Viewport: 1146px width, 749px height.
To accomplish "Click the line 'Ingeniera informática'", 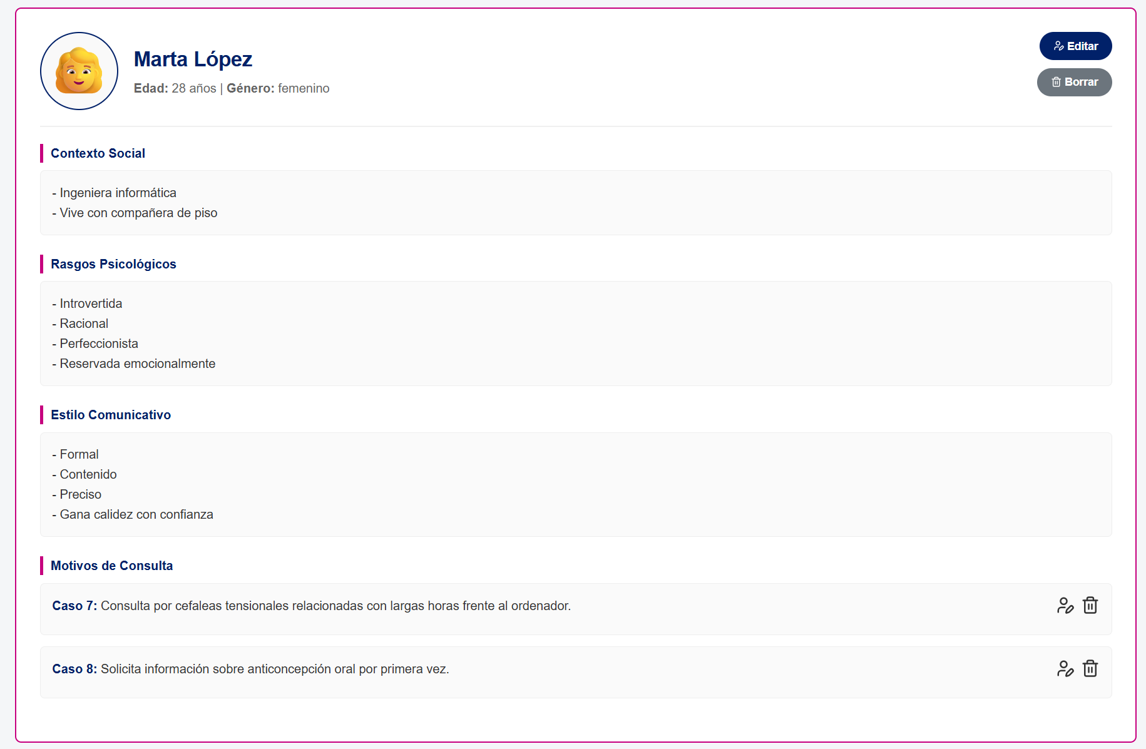I will point(115,193).
